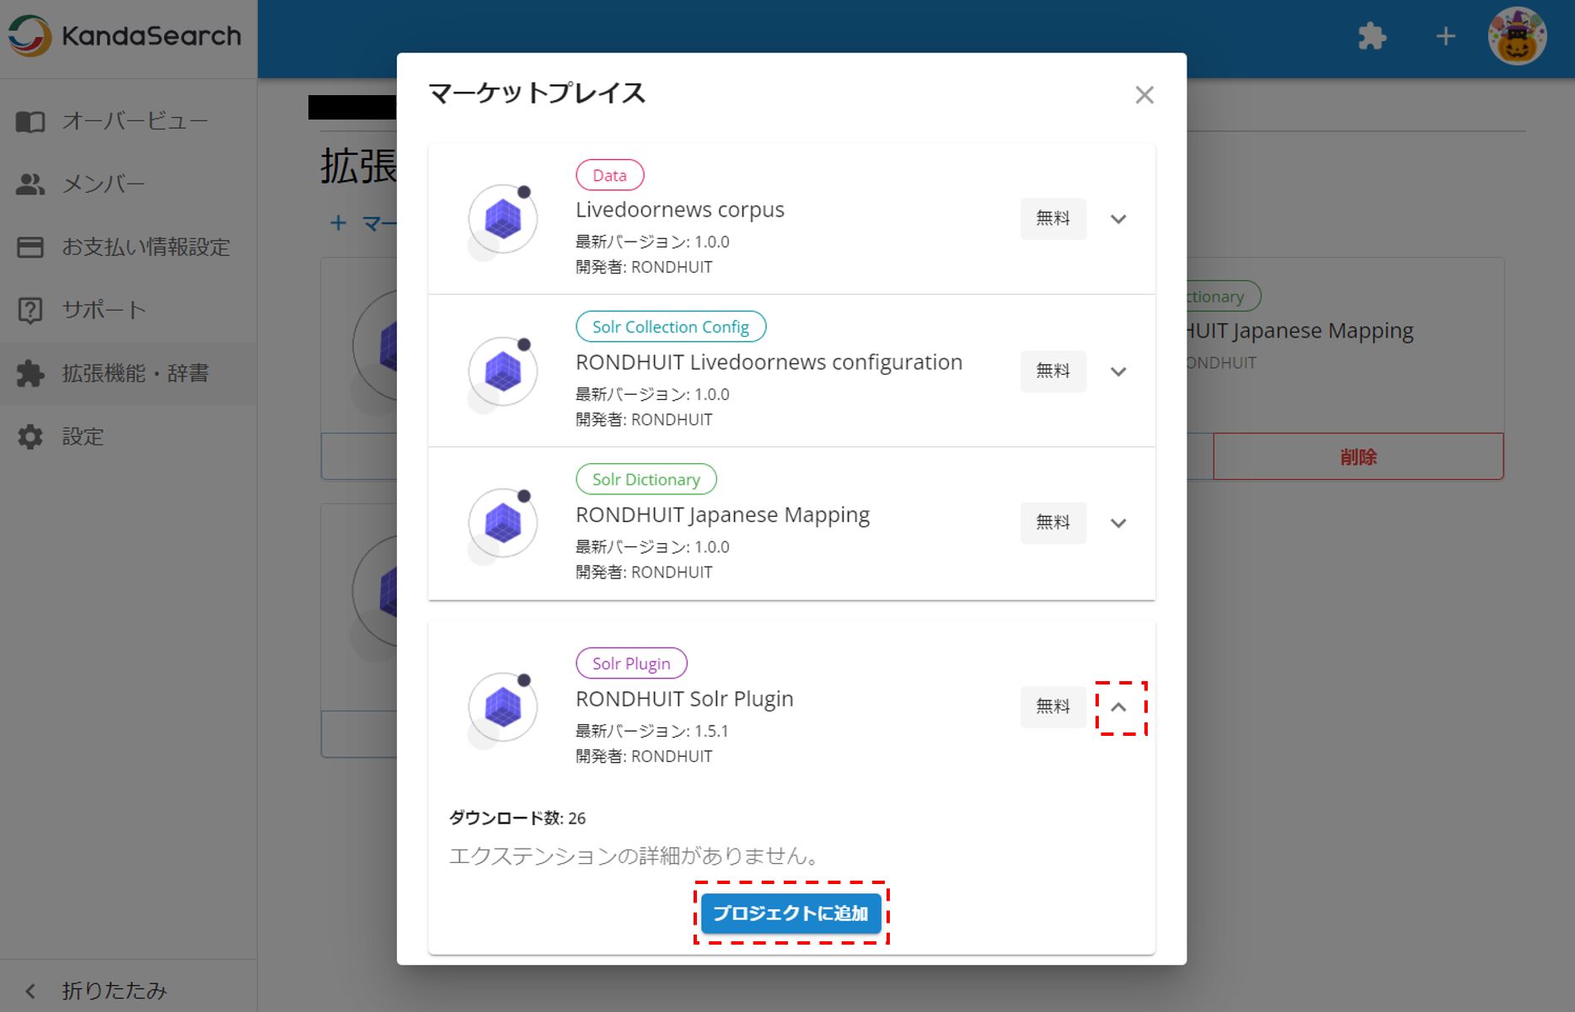This screenshot has width=1575, height=1012.
Task: Click the KandaSearch logo
Action: tap(125, 36)
